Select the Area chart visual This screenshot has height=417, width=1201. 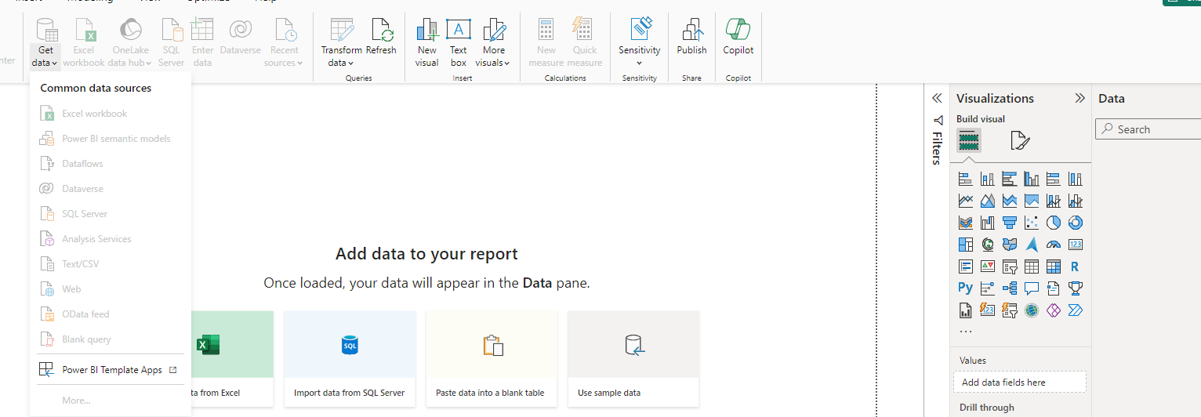click(988, 201)
